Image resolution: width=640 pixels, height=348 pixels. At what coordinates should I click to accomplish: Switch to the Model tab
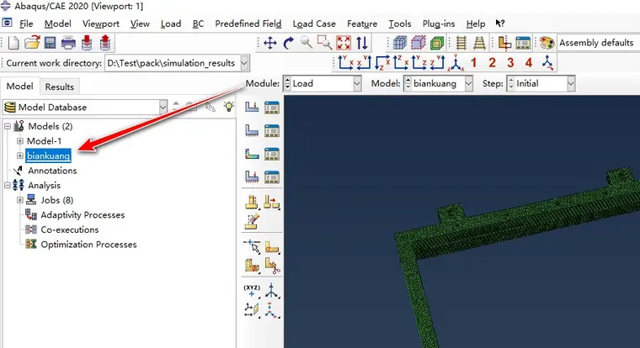(x=19, y=87)
